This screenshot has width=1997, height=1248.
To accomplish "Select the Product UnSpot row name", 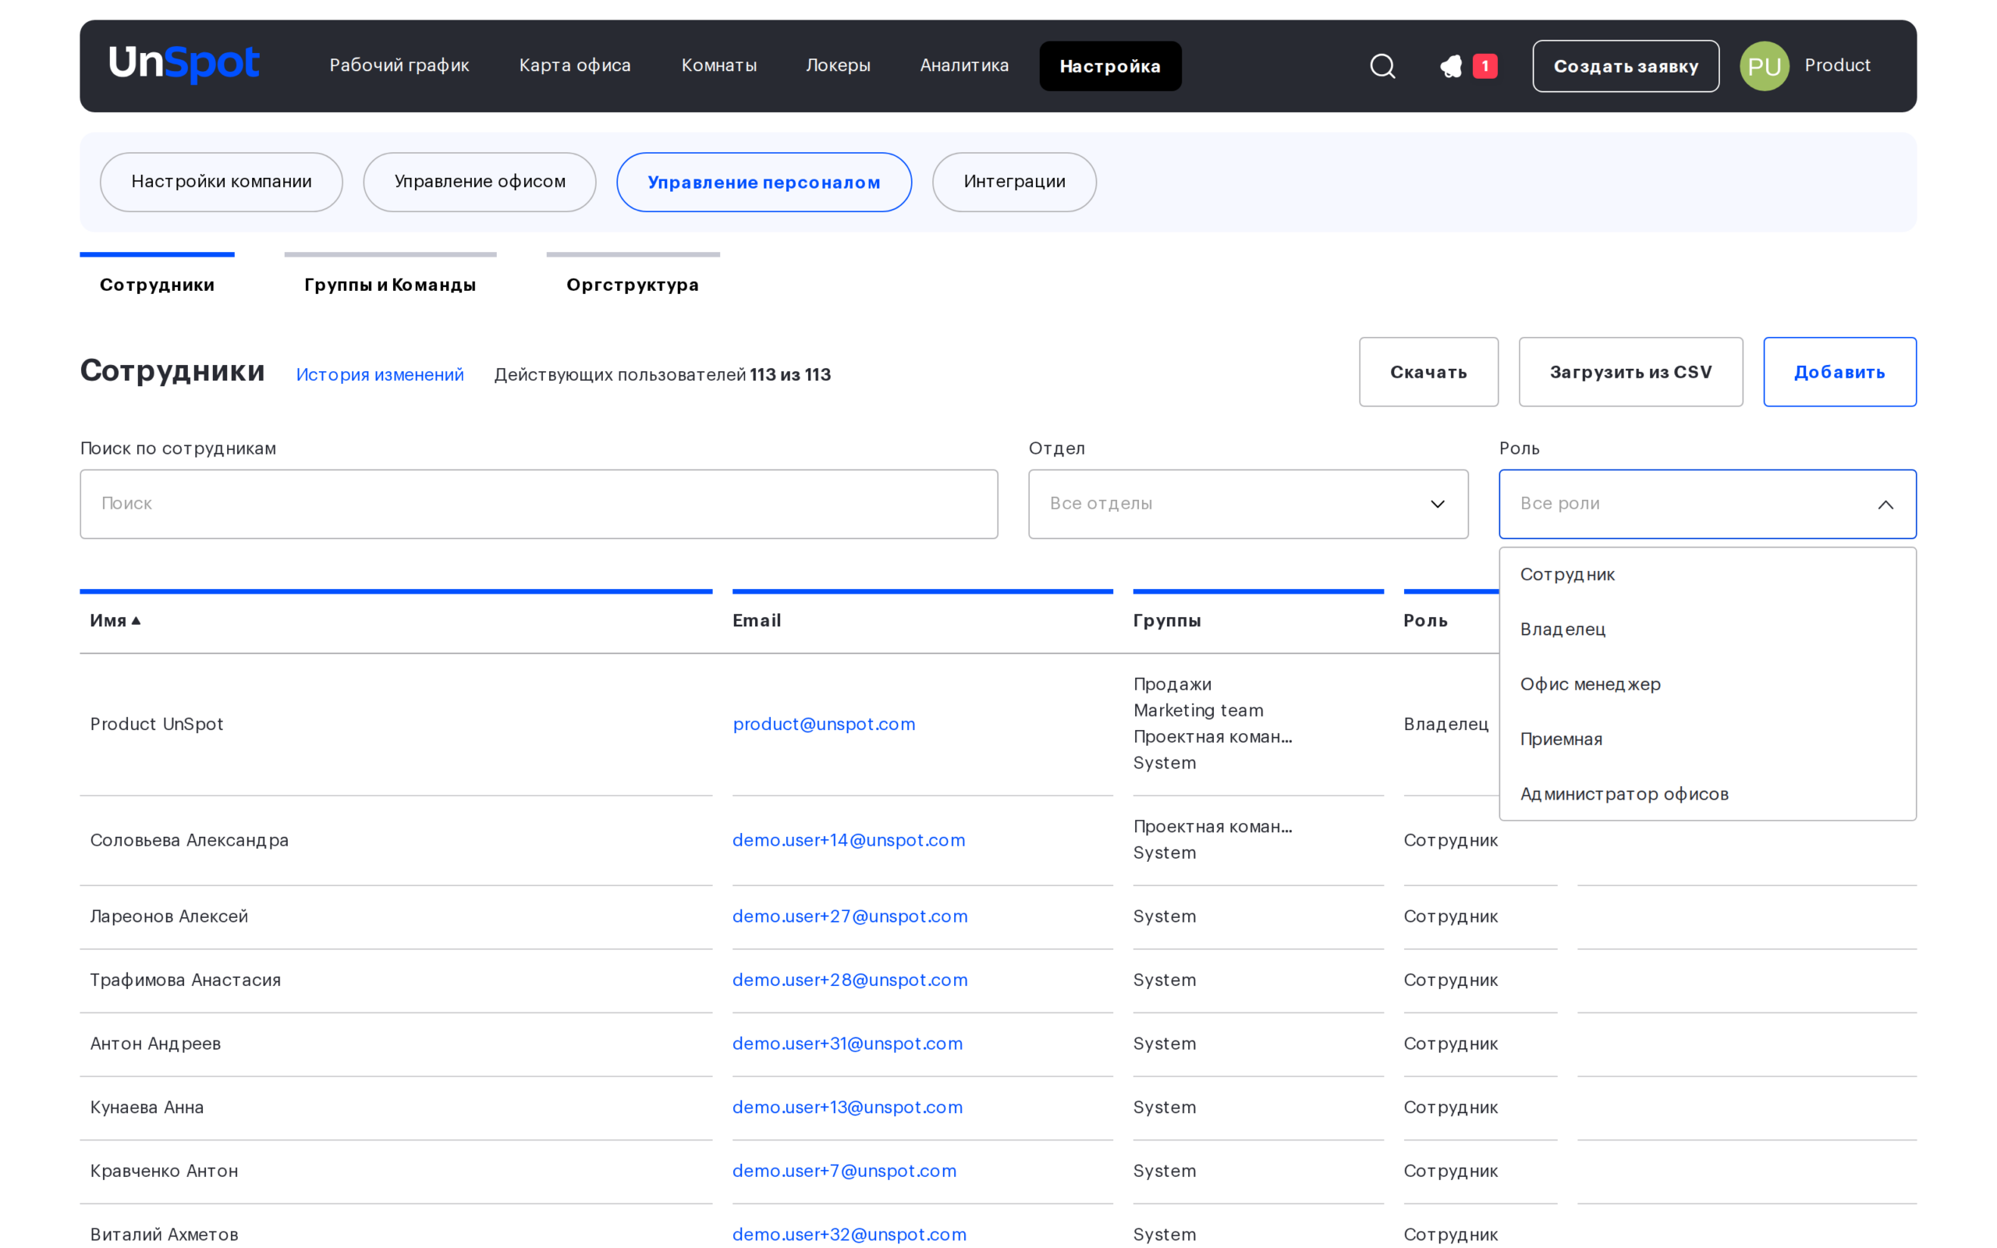I will (157, 724).
